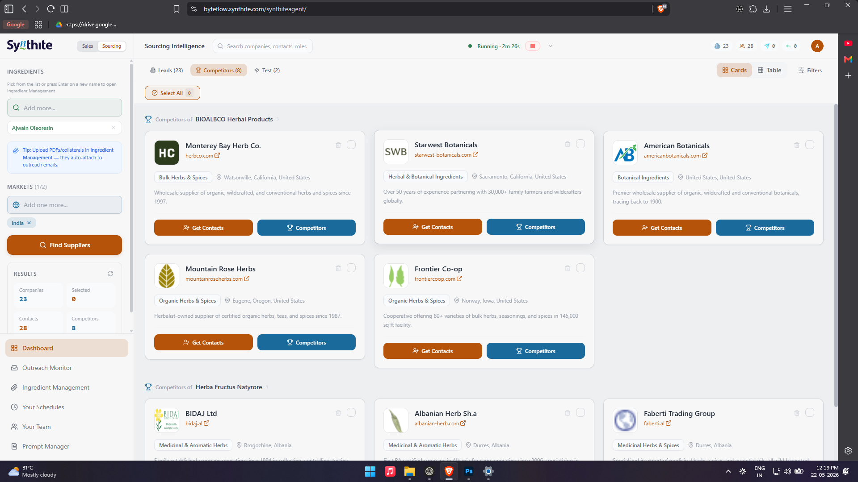Image resolution: width=858 pixels, height=482 pixels.
Task: Select Albanian Herb Sh.a checkbox
Action: coord(580,412)
